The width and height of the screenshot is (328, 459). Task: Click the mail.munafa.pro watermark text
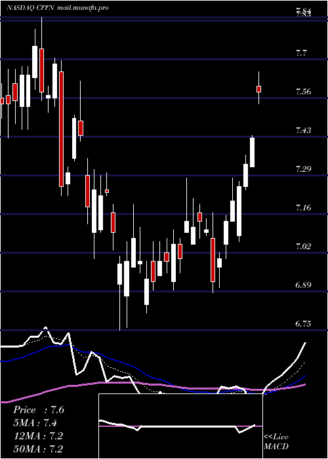pos(83,8)
